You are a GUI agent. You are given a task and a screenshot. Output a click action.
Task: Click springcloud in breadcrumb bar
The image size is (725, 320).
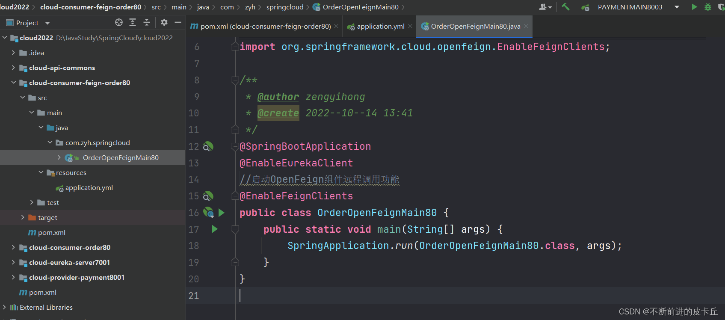(285, 7)
